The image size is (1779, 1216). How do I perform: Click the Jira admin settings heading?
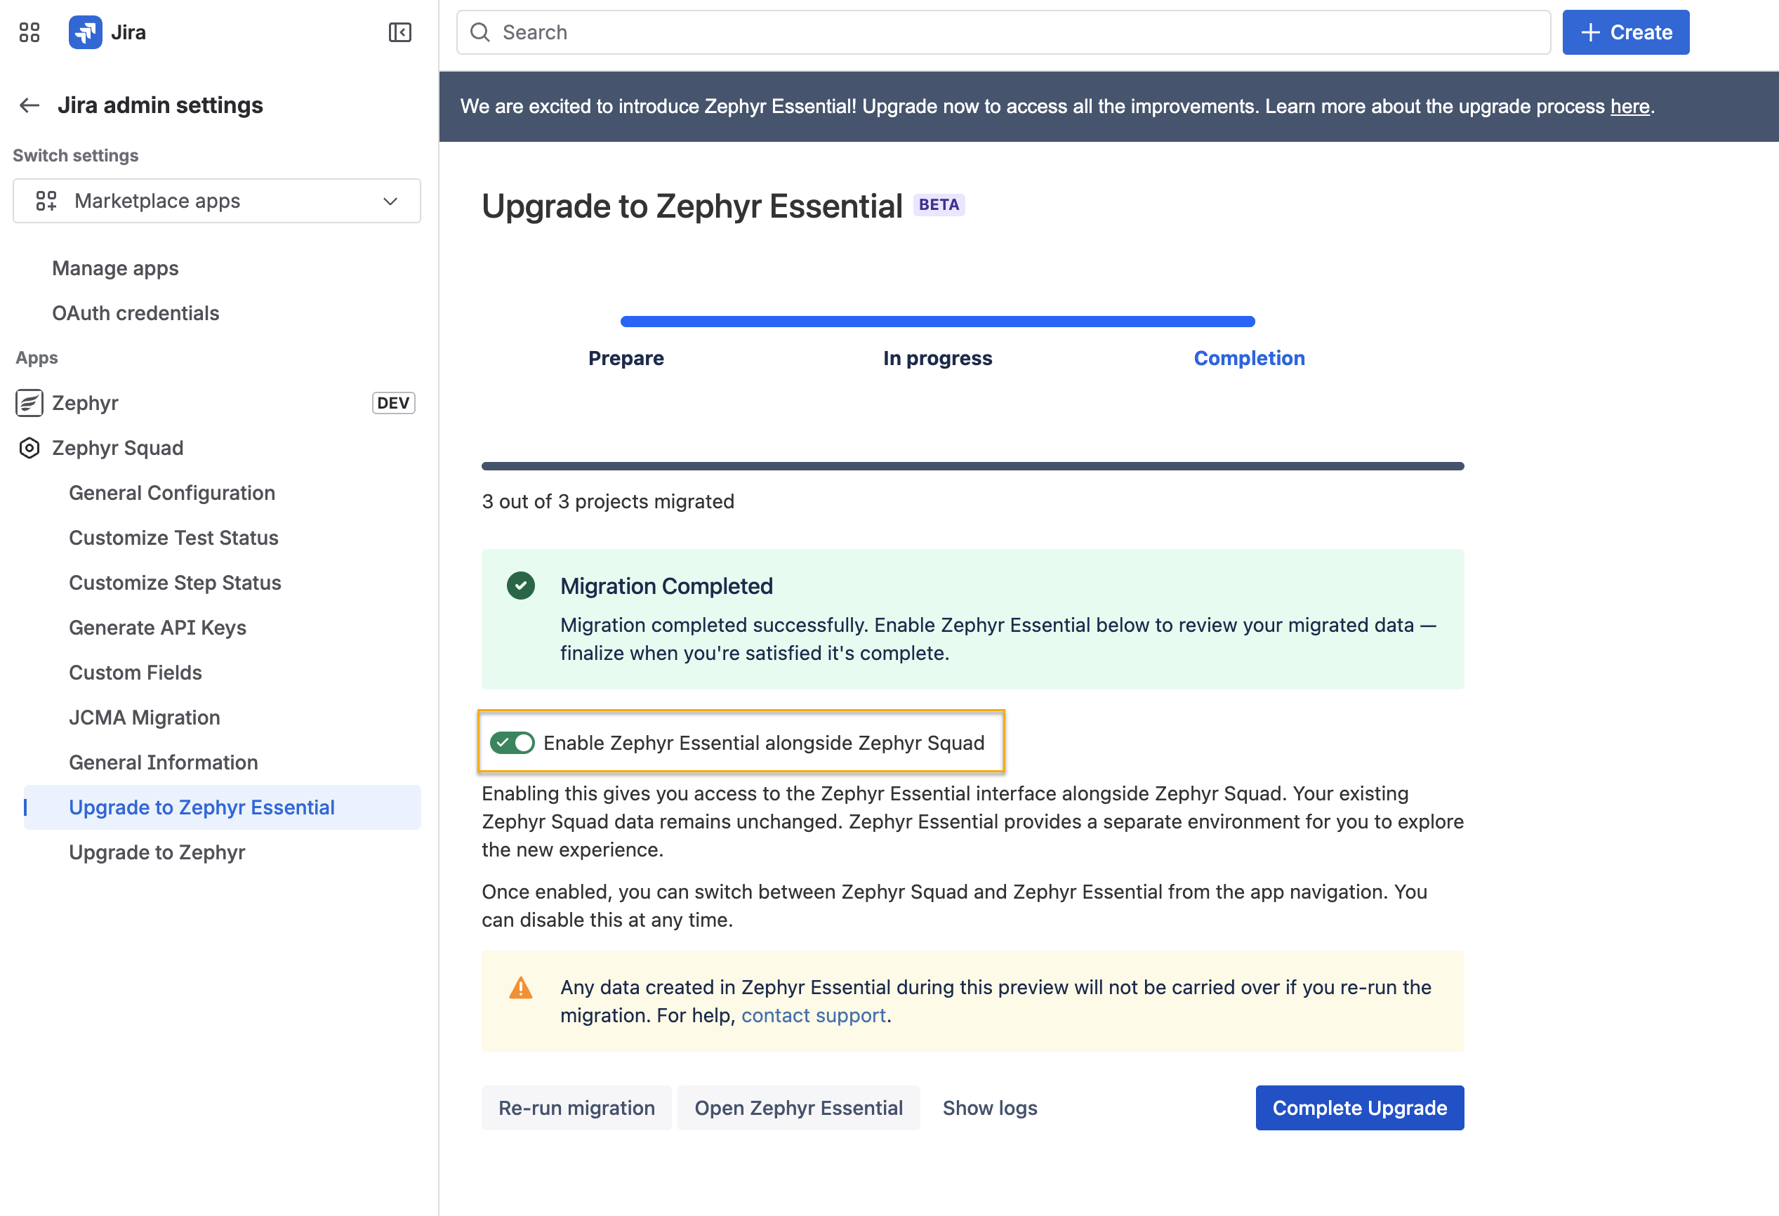point(160,105)
